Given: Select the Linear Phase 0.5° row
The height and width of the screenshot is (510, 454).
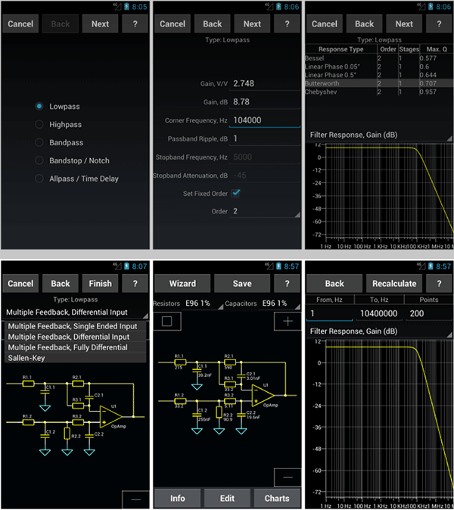Looking at the screenshot, I should click(x=379, y=75).
